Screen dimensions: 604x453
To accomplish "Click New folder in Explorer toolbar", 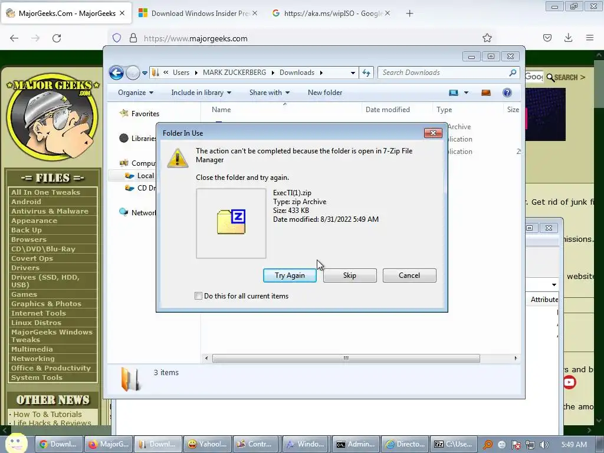I will (325, 93).
